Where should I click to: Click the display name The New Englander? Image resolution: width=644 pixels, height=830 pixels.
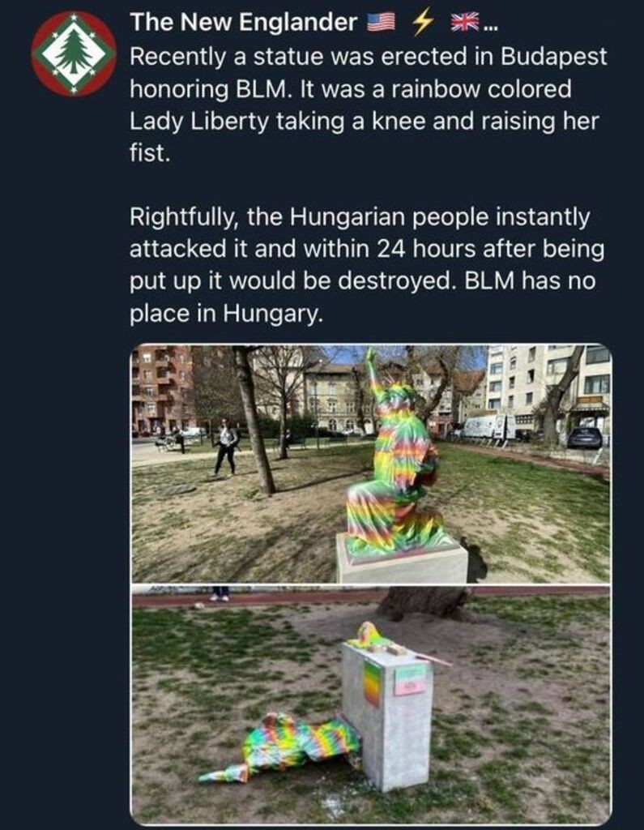(243, 22)
